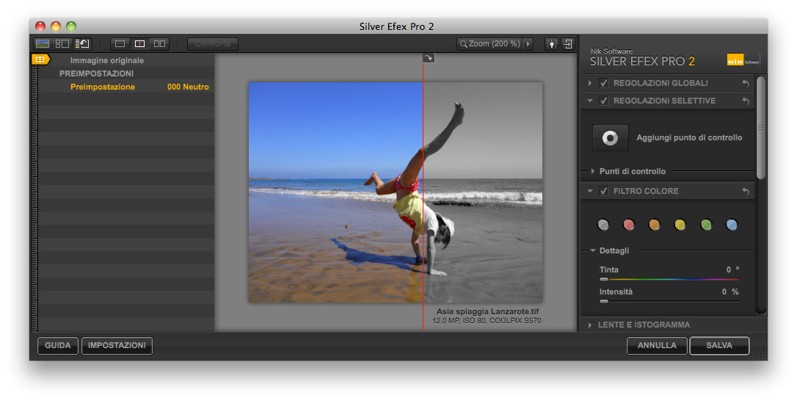Select single image view mode
797x401 pixels.
tap(120, 44)
